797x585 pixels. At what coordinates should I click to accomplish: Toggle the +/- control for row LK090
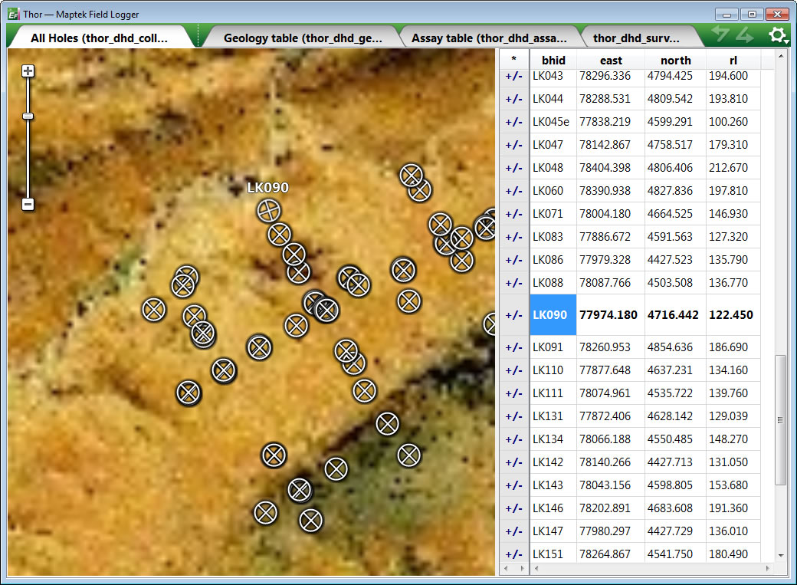tap(513, 315)
